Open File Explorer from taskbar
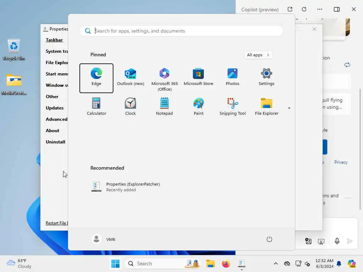The width and height of the screenshot is (363, 272). (x=211, y=263)
